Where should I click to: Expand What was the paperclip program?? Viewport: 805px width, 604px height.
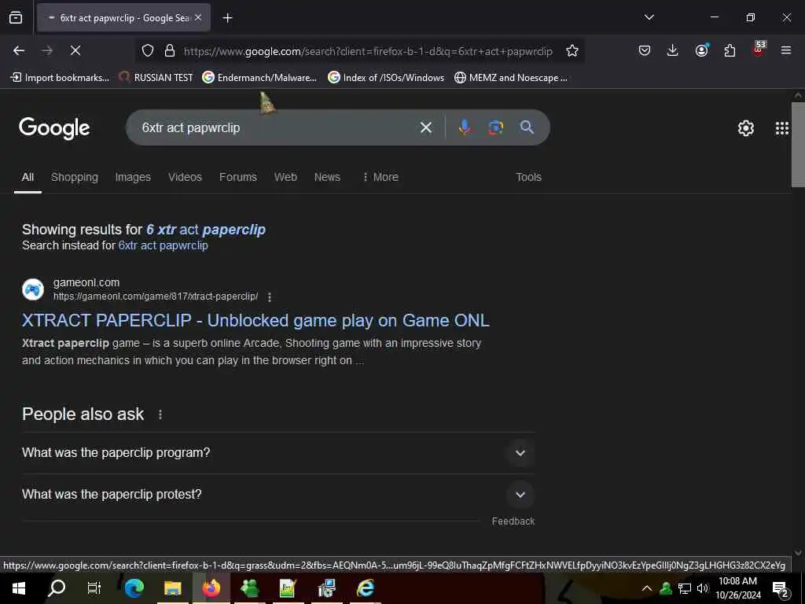point(278,452)
